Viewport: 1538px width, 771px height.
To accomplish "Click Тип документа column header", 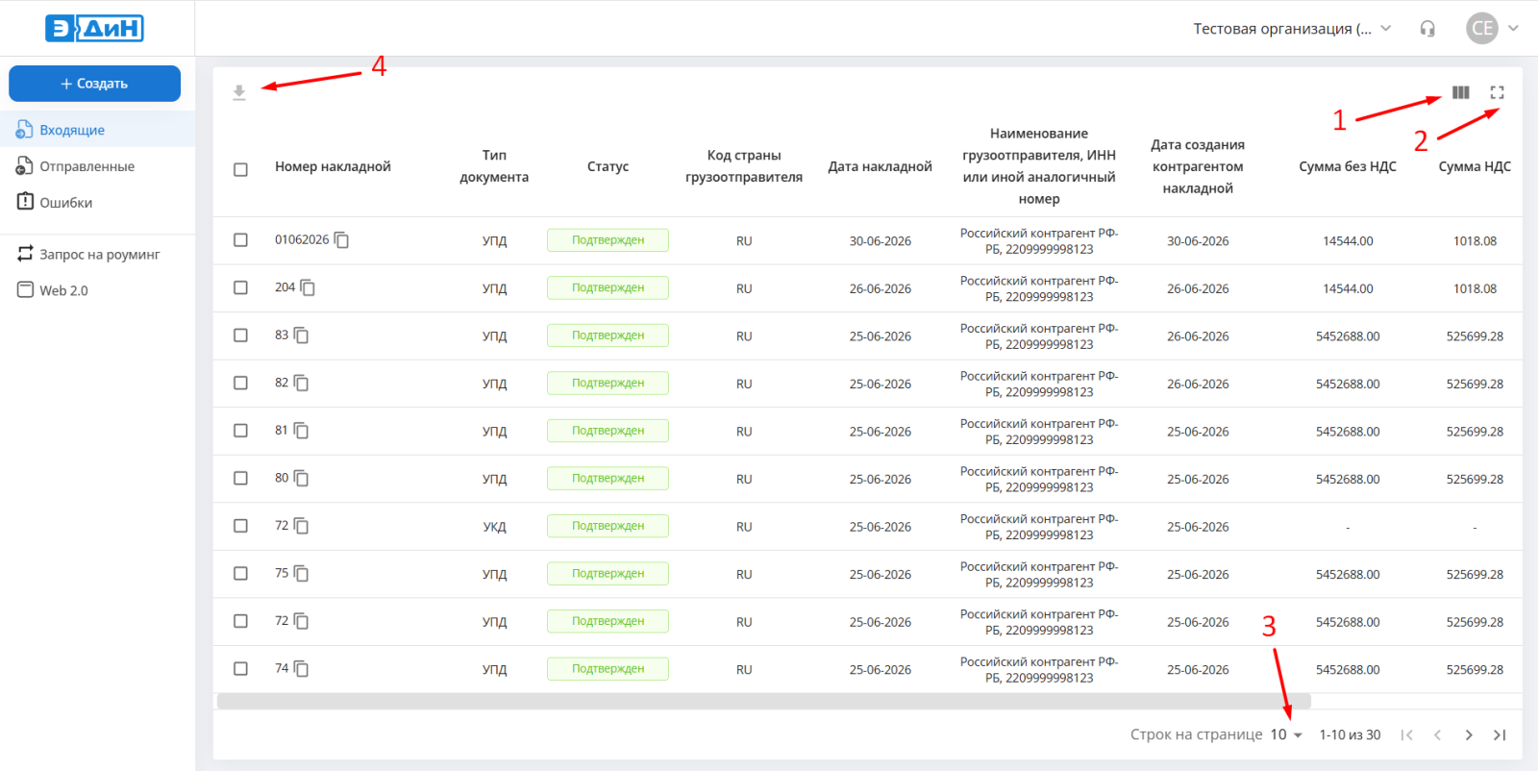I will click(494, 166).
